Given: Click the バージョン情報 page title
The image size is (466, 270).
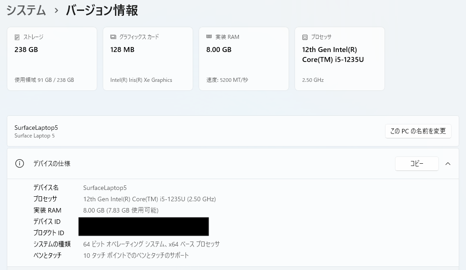Looking at the screenshot, I should [x=102, y=10].
